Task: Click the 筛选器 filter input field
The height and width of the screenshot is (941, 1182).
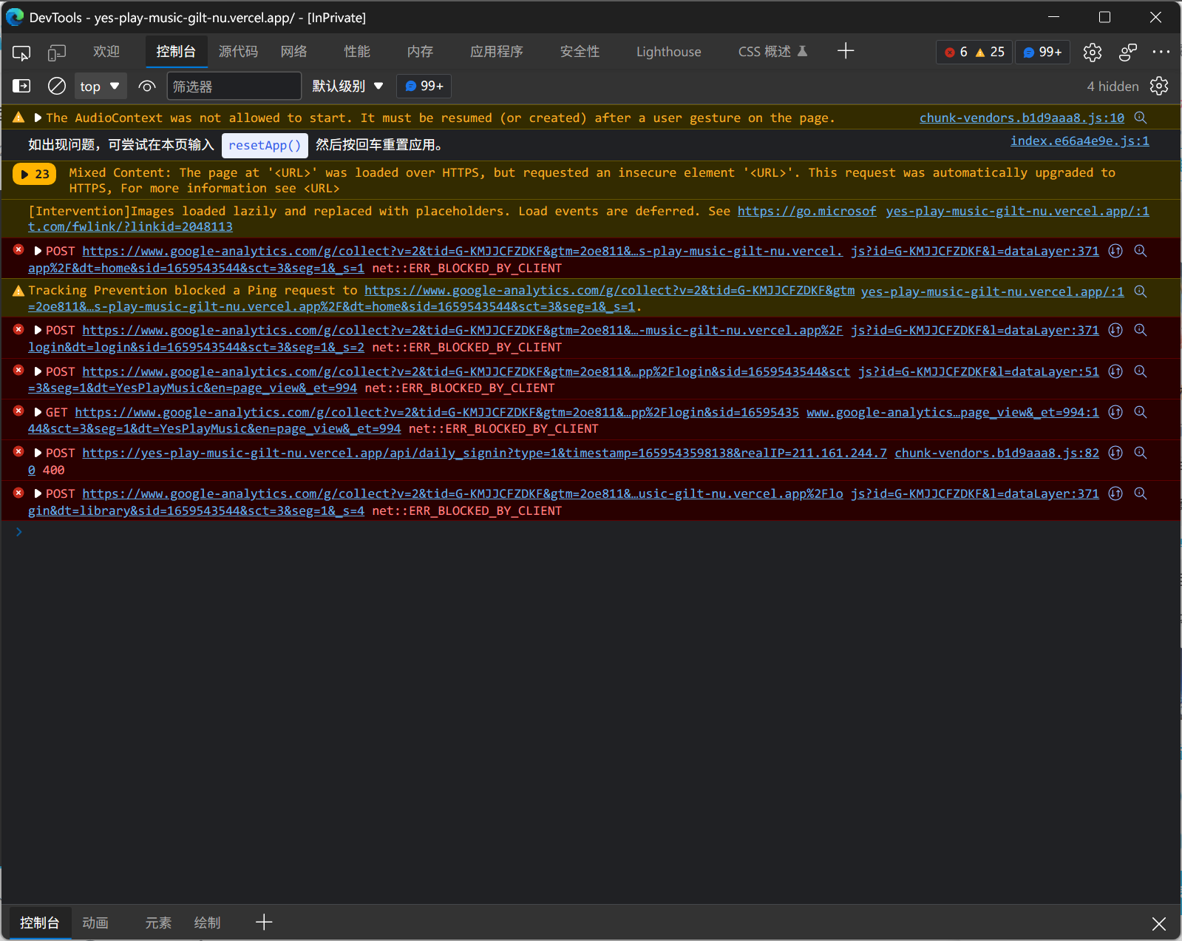Action: click(x=234, y=86)
